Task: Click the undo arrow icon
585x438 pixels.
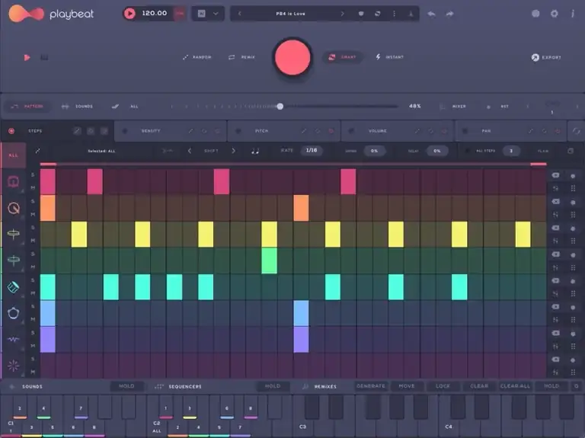Action: point(431,14)
